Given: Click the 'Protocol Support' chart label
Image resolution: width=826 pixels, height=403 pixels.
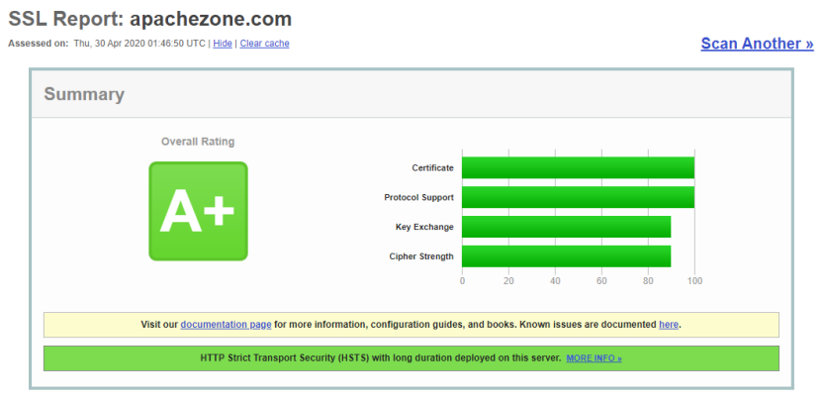Looking at the screenshot, I should point(418,197).
